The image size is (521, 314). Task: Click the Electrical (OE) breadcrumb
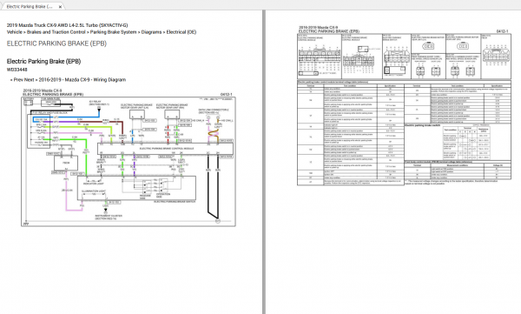181,32
